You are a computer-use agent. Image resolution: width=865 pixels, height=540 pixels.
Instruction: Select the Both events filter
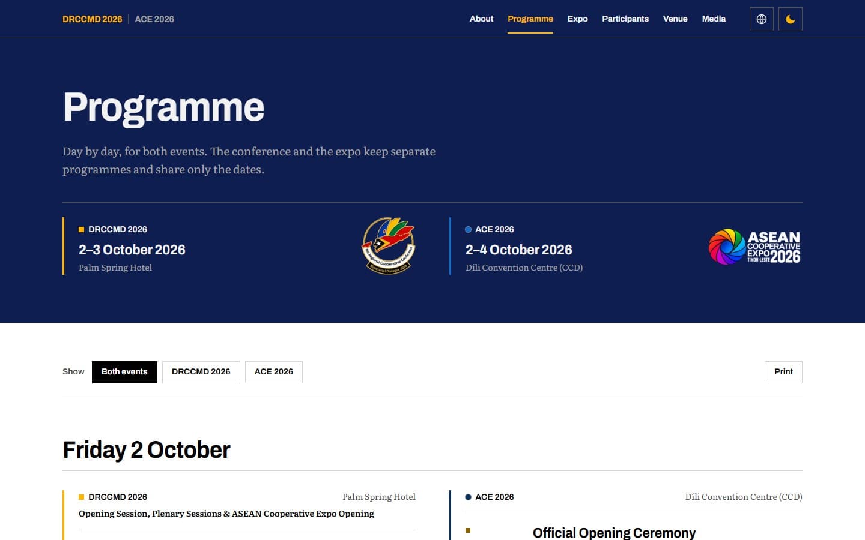point(124,372)
